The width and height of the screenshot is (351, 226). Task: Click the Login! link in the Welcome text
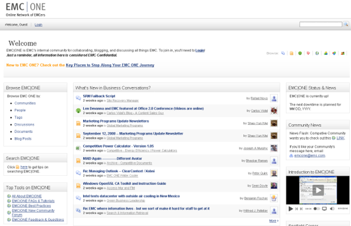click(200, 51)
